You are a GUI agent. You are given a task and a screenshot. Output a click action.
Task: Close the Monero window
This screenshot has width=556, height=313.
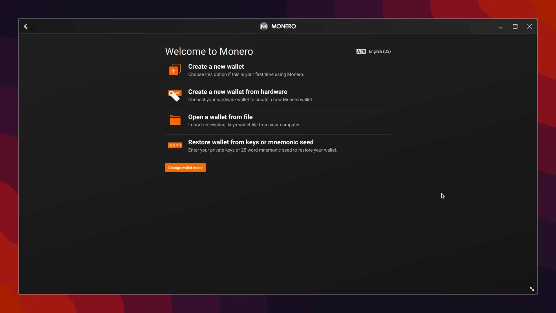[530, 26]
